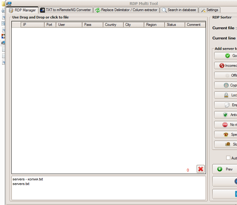237x205 pixels.
Task: Click the 'Current line' label
Action: [224, 38]
